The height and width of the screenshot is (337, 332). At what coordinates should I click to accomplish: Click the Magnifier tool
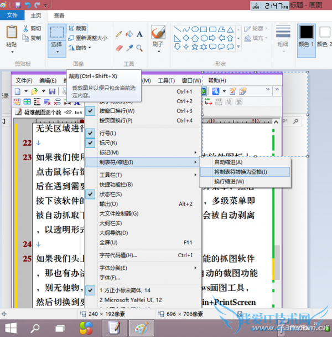click(x=140, y=48)
